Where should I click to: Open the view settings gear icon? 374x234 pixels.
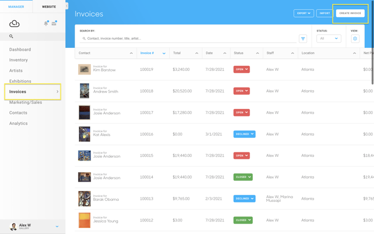pos(355,39)
